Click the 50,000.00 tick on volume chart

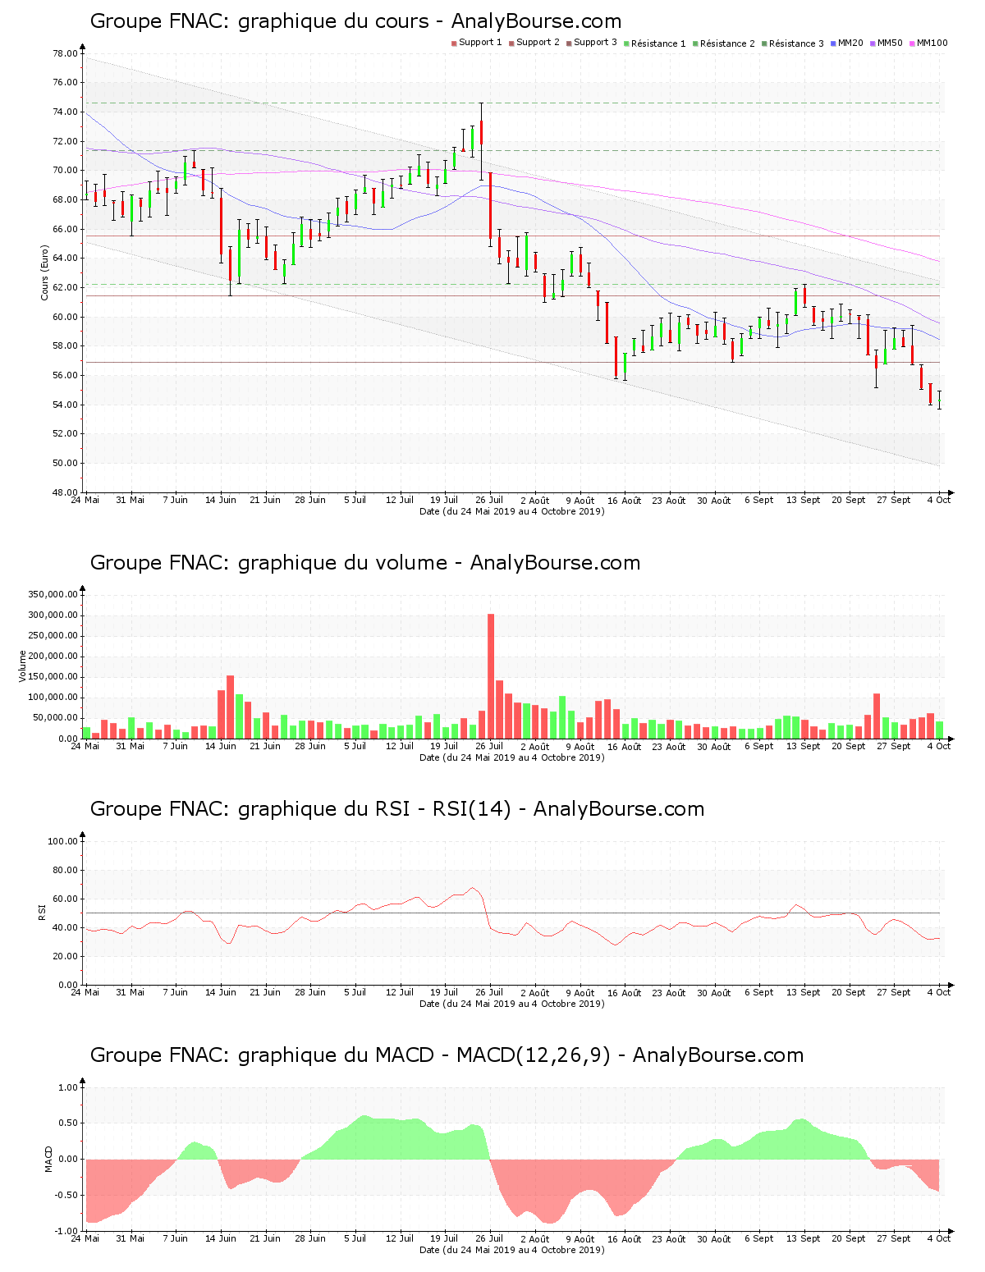tap(55, 718)
